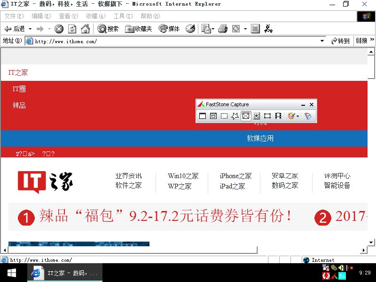This screenshot has width=376, height=282.
Task: Stop page loading with the X icon
Action: click(59, 29)
